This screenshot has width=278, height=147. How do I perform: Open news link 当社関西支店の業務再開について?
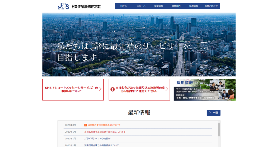click(x=104, y=125)
